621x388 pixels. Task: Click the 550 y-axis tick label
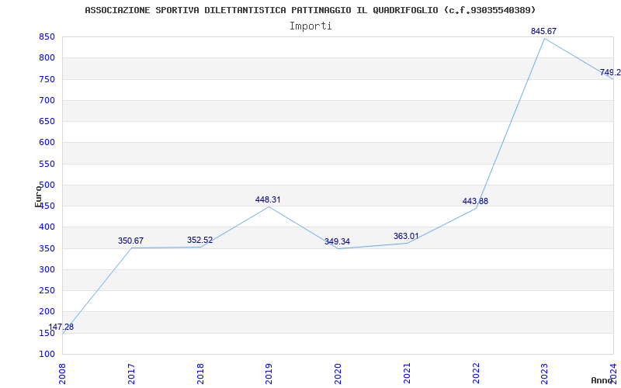point(47,165)
